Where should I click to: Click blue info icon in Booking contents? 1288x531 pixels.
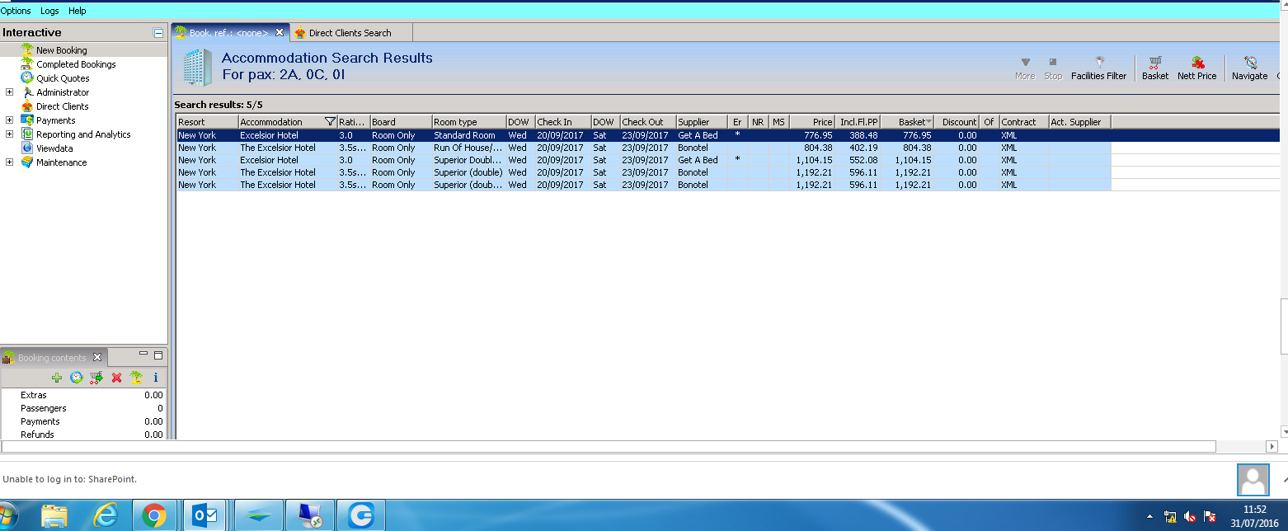pos(156,378)
